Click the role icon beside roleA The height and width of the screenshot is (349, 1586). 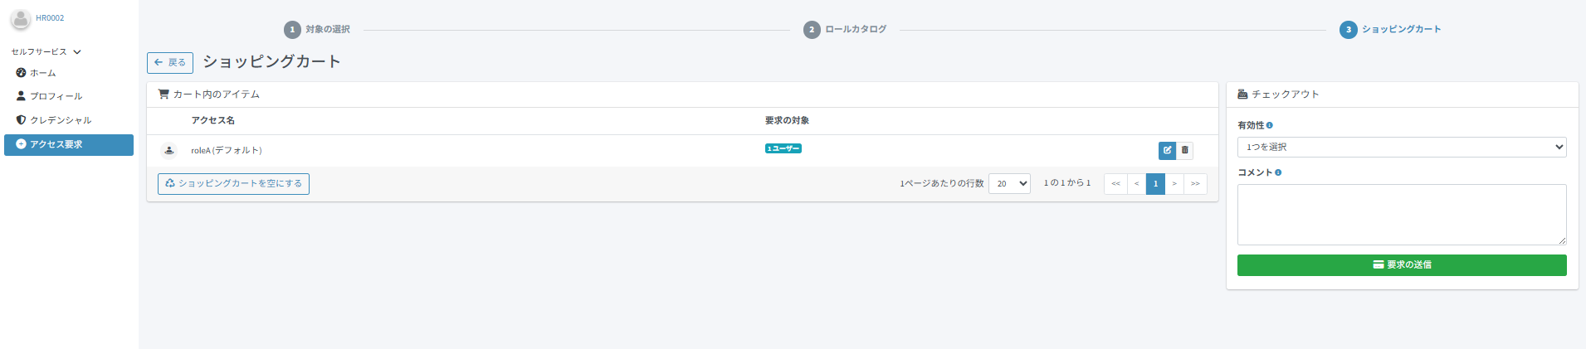pos(169,150)
